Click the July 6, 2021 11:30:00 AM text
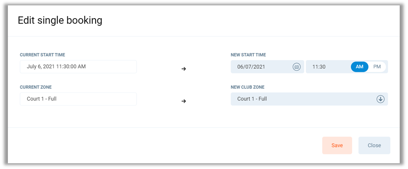Viewport: 408px width, 169px height. pos(56,67)
